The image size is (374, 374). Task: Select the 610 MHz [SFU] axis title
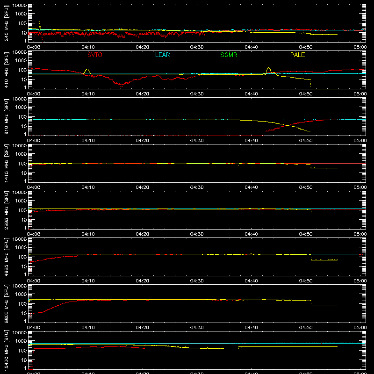pyautogui.click(x=6, y=116)
